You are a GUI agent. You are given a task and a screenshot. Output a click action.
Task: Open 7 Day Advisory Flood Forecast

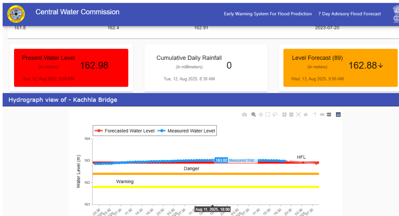point(349,14)
